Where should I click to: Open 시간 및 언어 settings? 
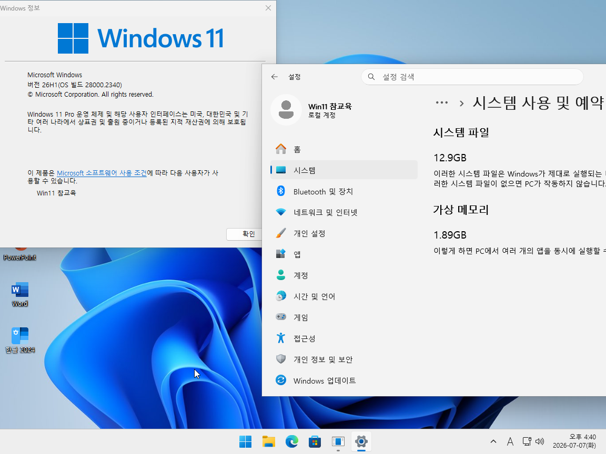click(344, 296)
